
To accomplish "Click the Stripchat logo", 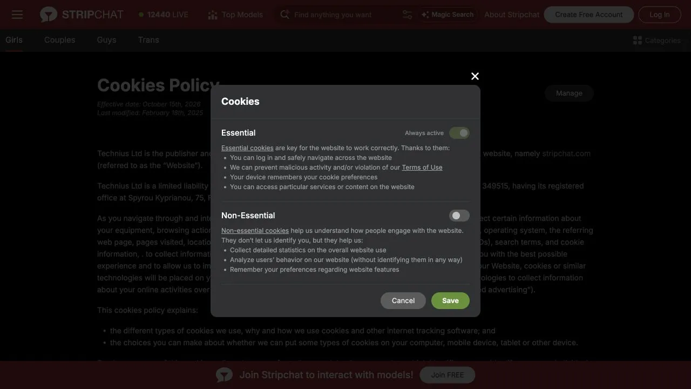I will [x=82, y=15].
